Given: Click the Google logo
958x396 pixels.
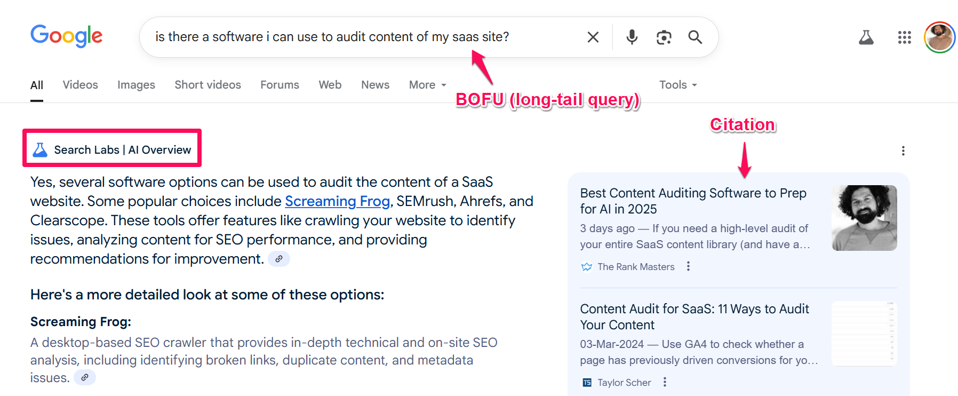Looking at the screenshot, I should click(x=67, y=36).
